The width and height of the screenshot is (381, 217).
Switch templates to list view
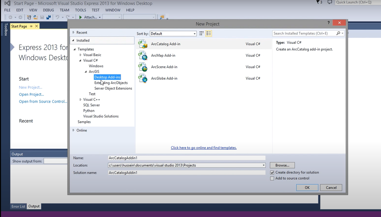tap(209, 34)
